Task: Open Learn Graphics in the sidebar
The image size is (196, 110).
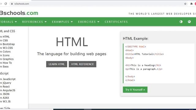Action: (7, 59)
